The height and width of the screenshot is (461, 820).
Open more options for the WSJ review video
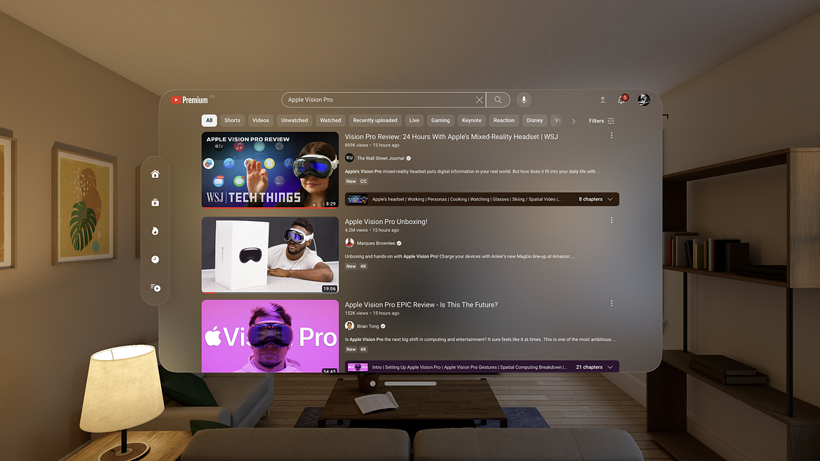611,136
